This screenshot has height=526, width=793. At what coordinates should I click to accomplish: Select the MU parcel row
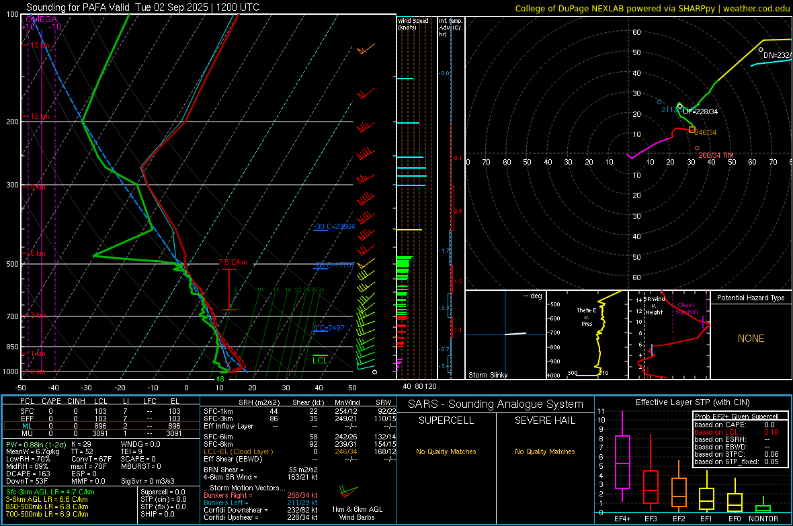pos(101,433)
